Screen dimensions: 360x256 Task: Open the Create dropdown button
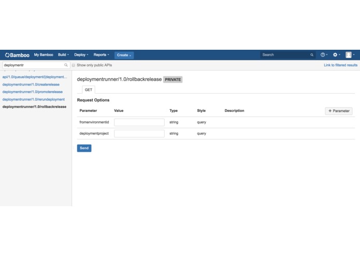pos(124,55)
